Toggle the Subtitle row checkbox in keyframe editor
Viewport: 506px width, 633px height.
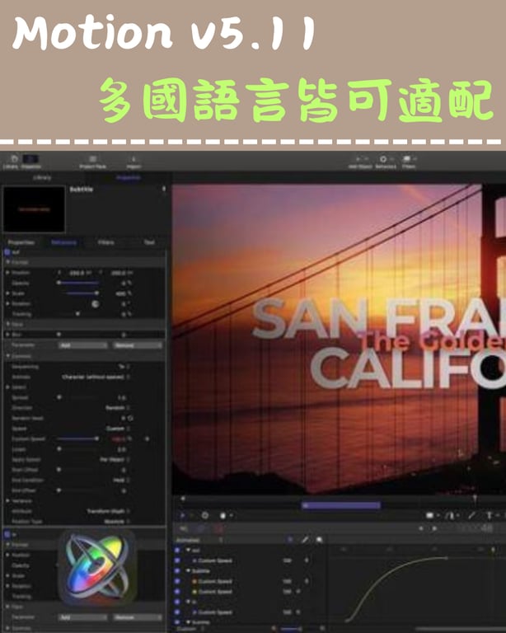176,571
